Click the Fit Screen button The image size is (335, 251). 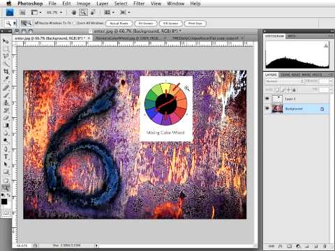(146, 23)
